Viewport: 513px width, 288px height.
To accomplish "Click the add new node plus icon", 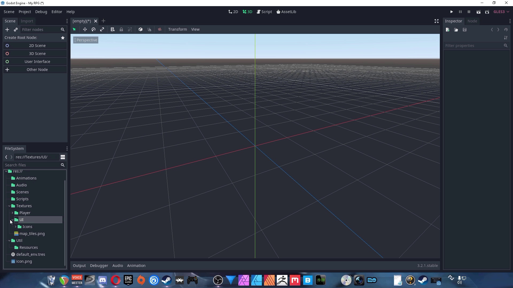I will (x=7, y=30).
